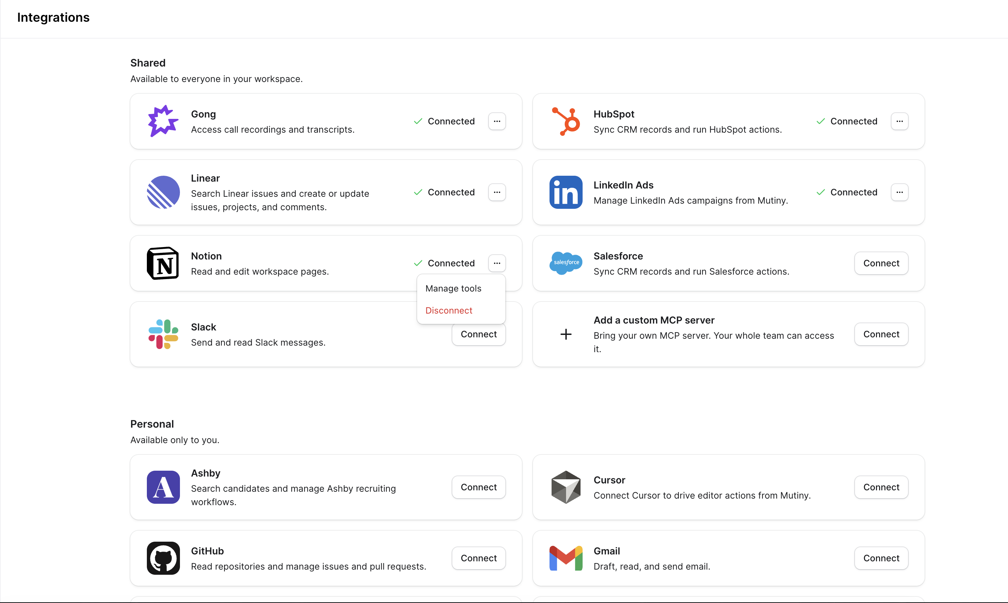Open the LinkedIn Ads options menu

coord(899,192)
